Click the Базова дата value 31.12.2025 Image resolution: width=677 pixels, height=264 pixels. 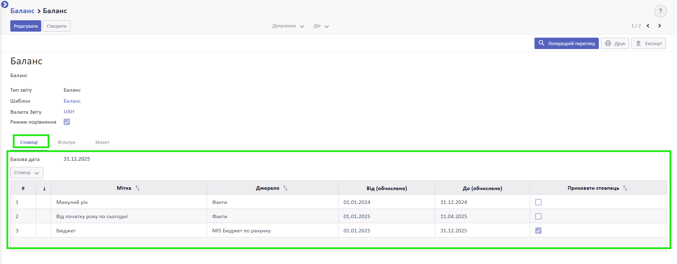[x=77, y=159]
